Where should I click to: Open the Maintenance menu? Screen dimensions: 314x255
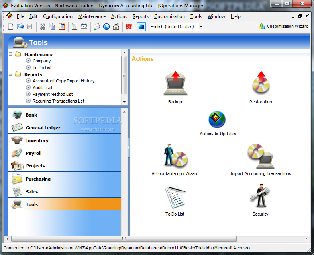[x=92, y=16]
